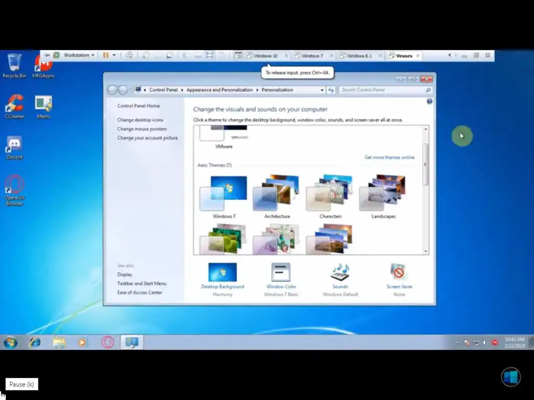Click the Forward button in Personalization window

[x=123, y=90]
